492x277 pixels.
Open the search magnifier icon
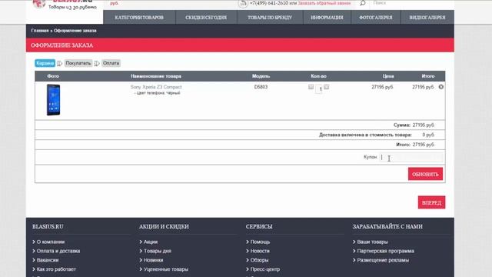point(362,3)
